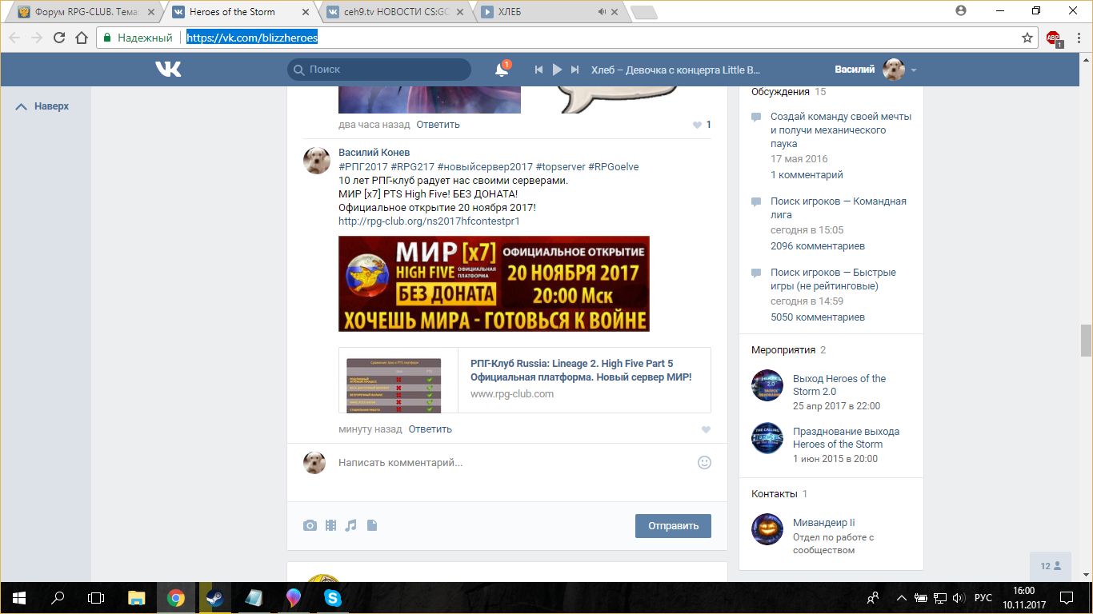Open the 'Мероприятия' events section header
The image size is (1093, 614).
tap(783, 350)
